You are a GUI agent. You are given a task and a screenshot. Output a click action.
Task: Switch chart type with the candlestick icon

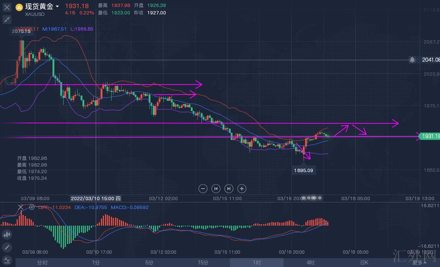point(7,234)
